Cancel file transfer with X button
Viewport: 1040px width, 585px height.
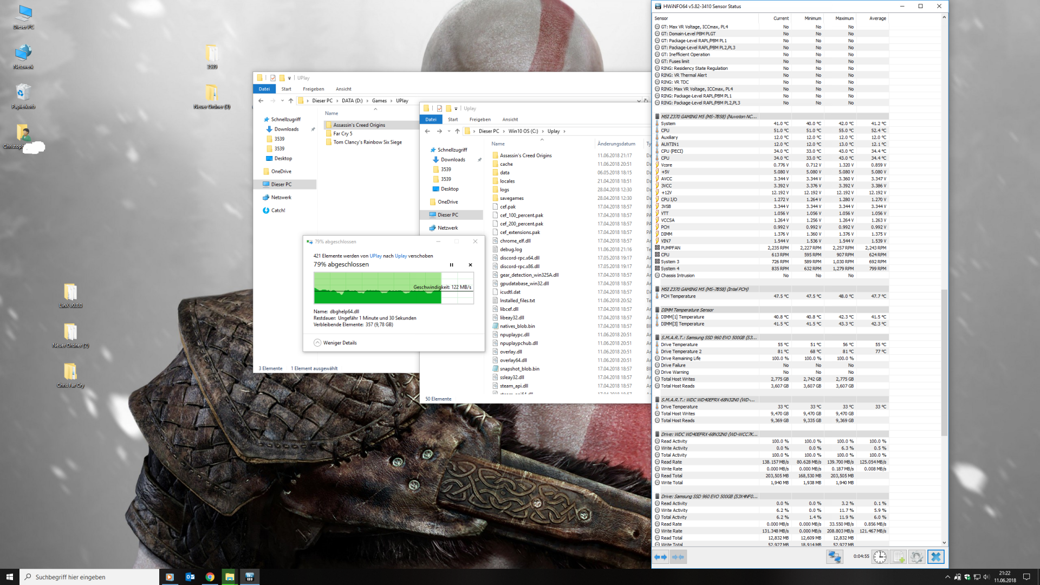coord(470,265)
